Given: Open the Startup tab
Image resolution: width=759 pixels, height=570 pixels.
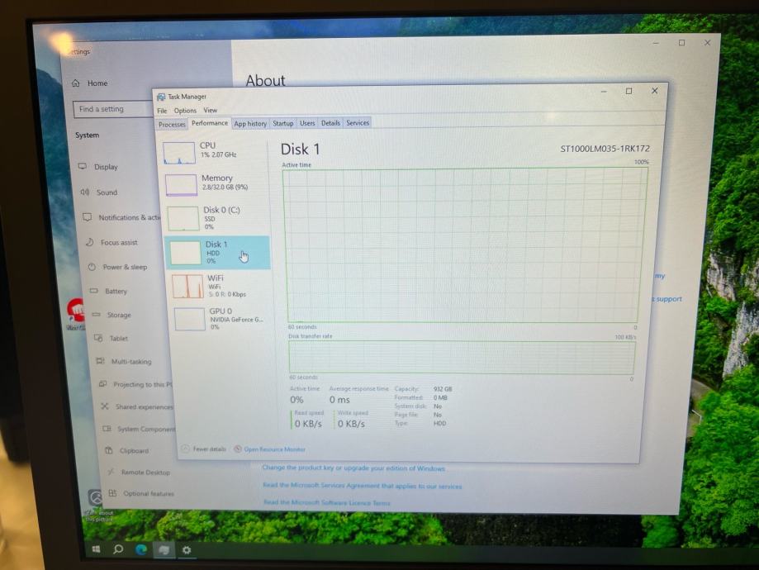Looking at the screenshot, I should pyautogui.click(x=283, y=123).
